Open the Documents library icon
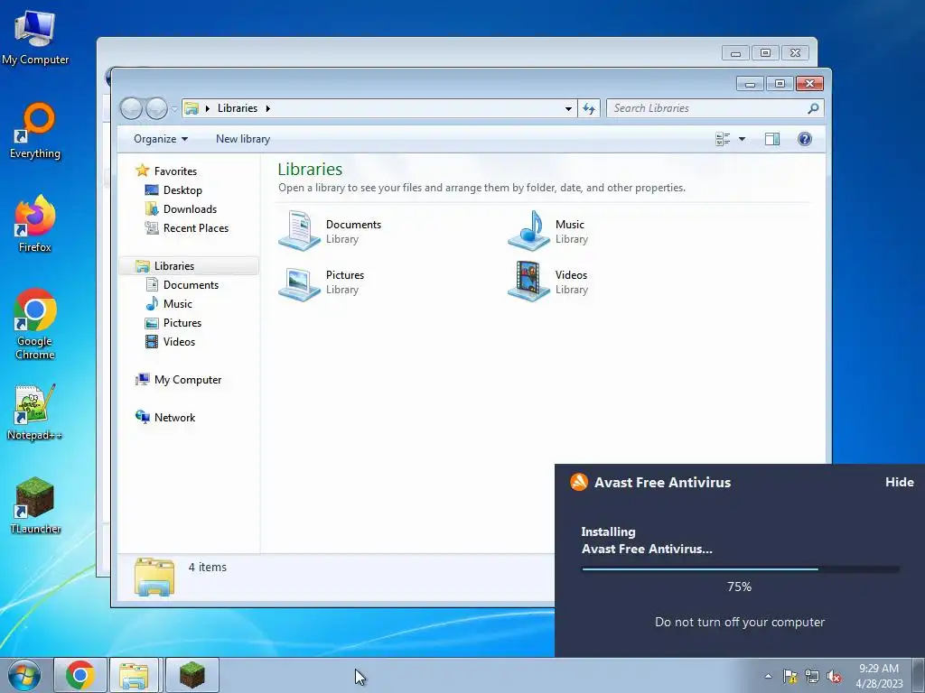Viewport: 925px width, 693px height. (300, 230)
